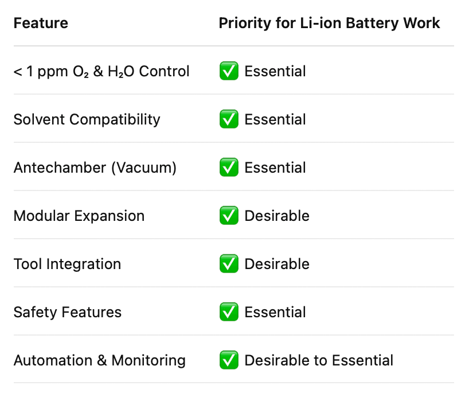Click 'Essential' in the Antechamber row
The image size is (469, 397).
pyautogui.click(x=275, y=168)
